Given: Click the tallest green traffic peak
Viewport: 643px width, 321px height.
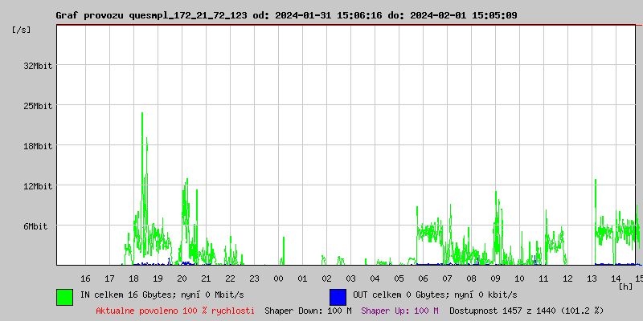Looking at the screenshot, I should coord(142,114).
